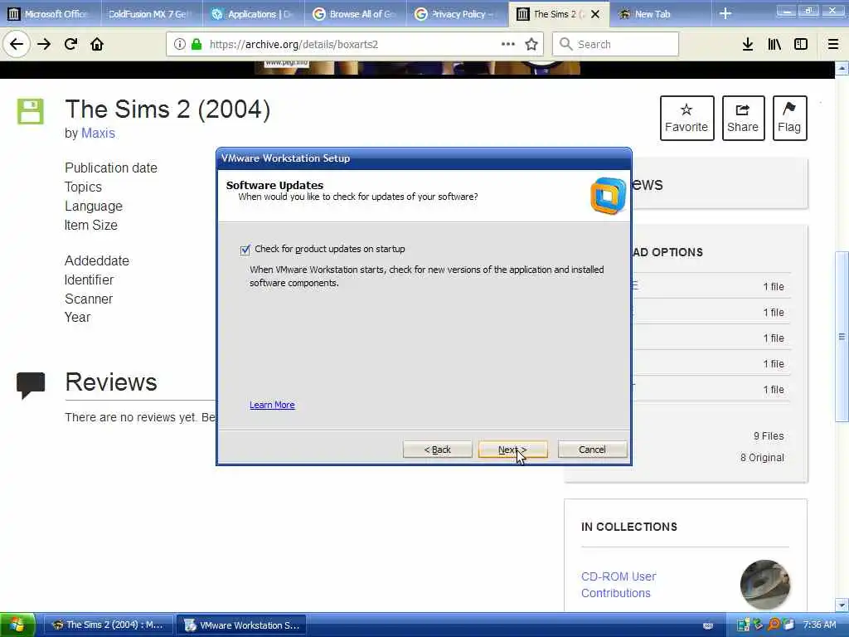This screenshot has height=637, width=849.
Task: Click the VMware logo in setup dialog
Action: (x=608, y=196)
